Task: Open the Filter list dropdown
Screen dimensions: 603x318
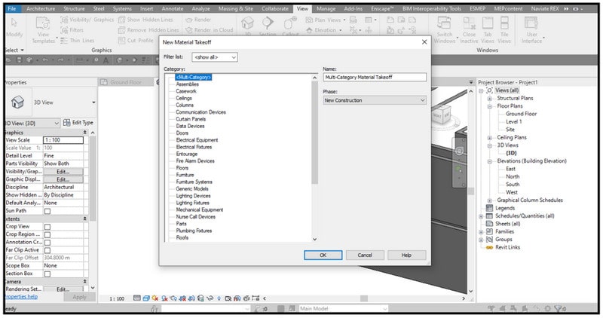Action: click(x=215, y=57)
